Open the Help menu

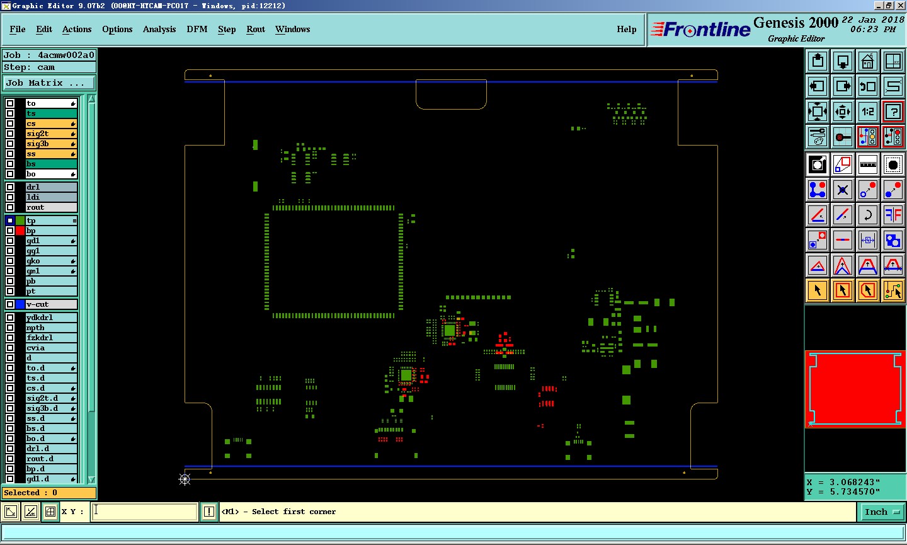tap(627, 29)
